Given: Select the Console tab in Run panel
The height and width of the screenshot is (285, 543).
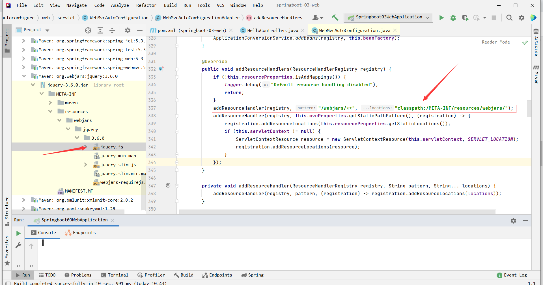Looking at the screenshot, I should point(44,233).
